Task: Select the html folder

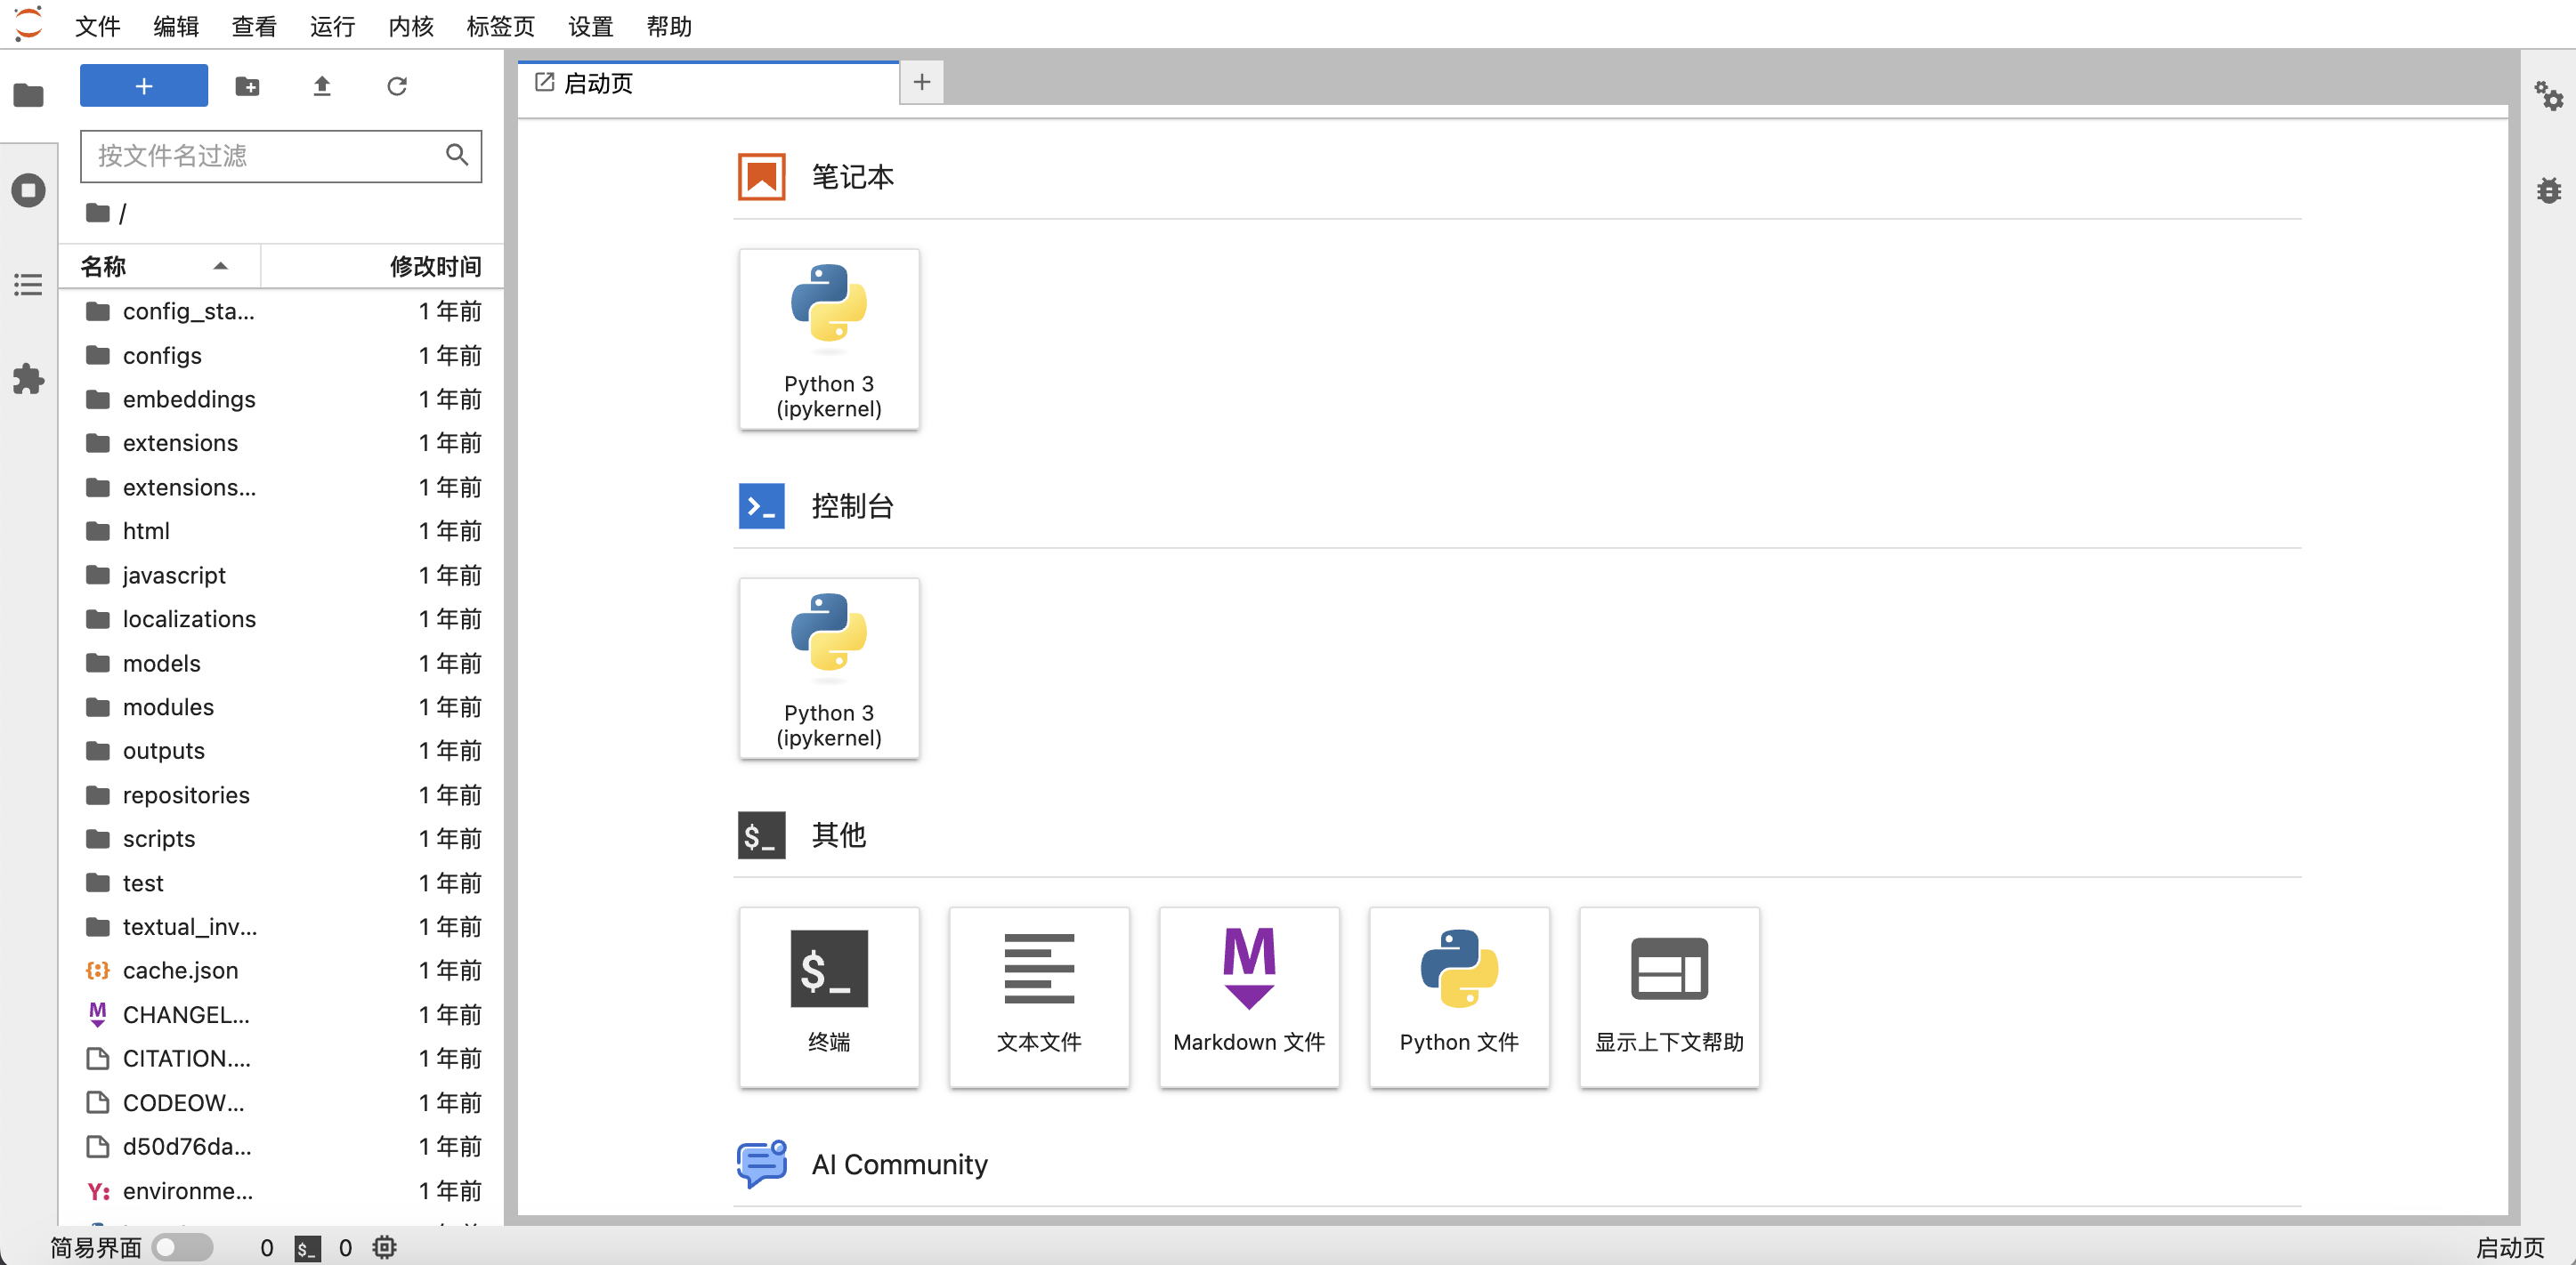Action: tap(282, 532)
